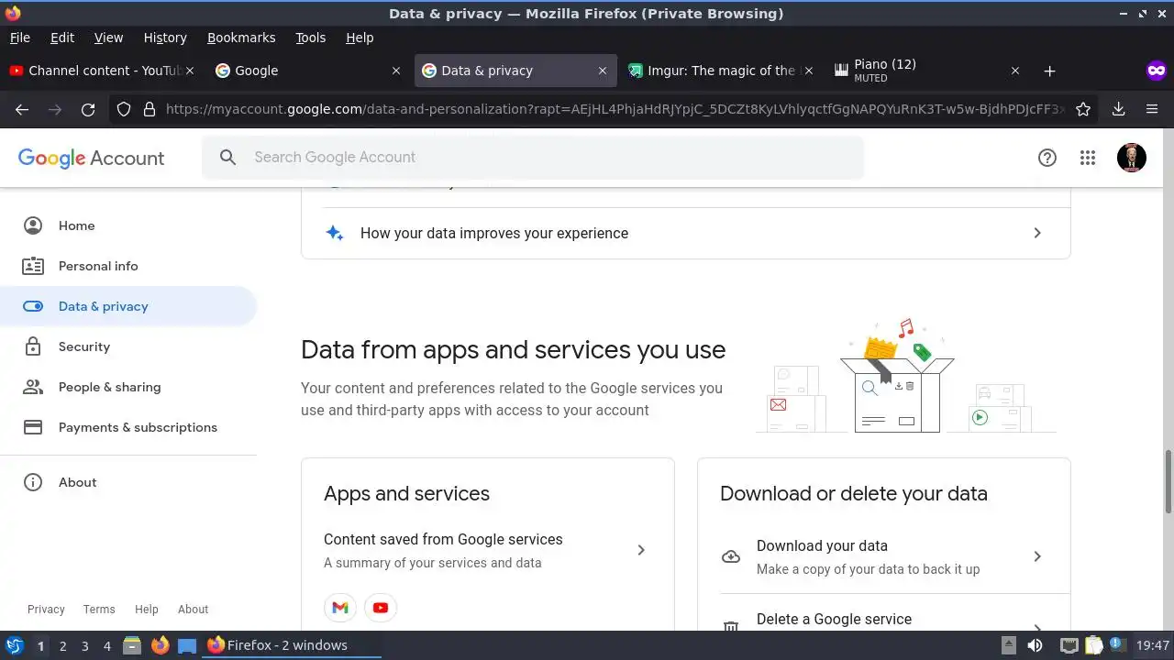Click the system tray volume icon
Viewport: 1174px width, 660px height.
tap(1035, 645)
